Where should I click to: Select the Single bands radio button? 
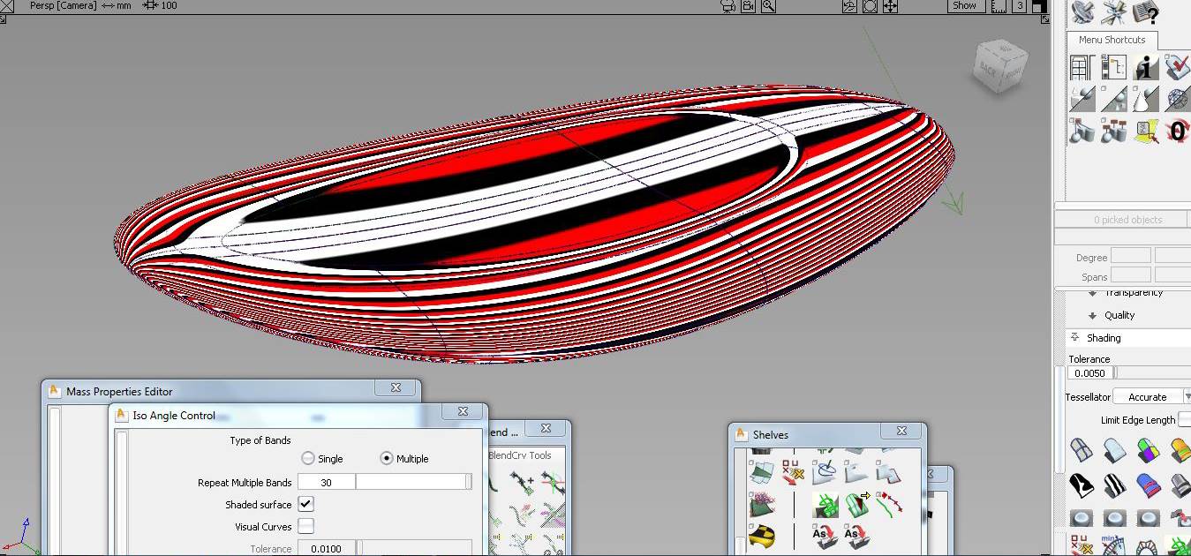(308, 458)
